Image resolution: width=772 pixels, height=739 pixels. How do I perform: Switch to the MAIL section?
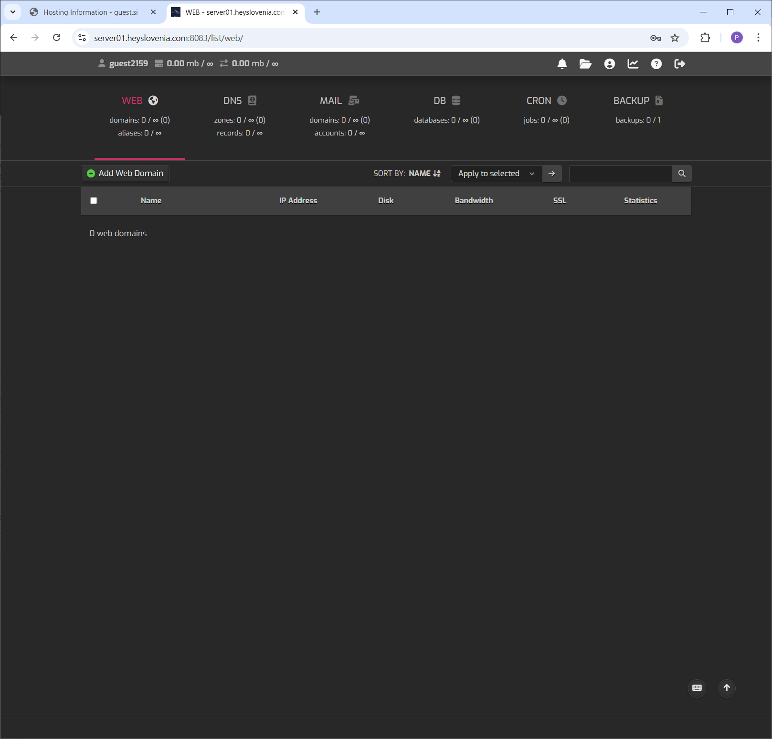[x=330, y=100]
